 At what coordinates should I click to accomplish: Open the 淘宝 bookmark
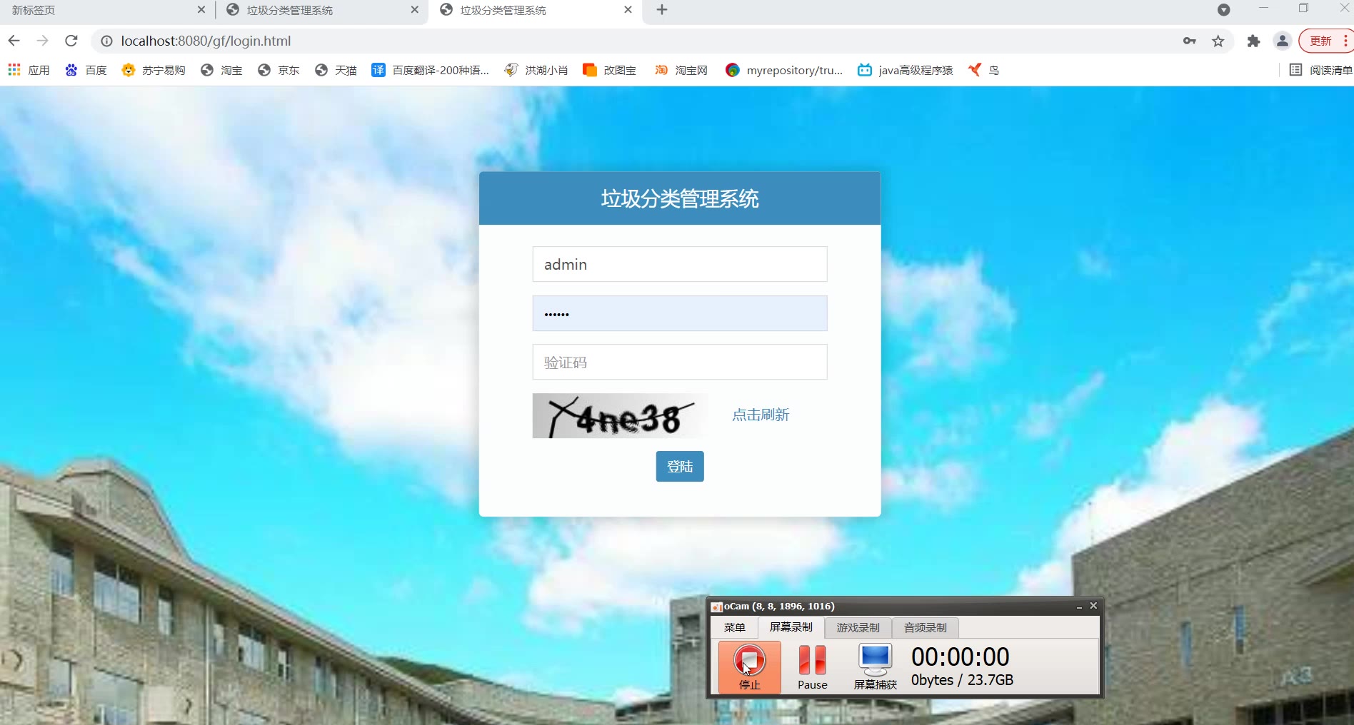tap(221, 70)
